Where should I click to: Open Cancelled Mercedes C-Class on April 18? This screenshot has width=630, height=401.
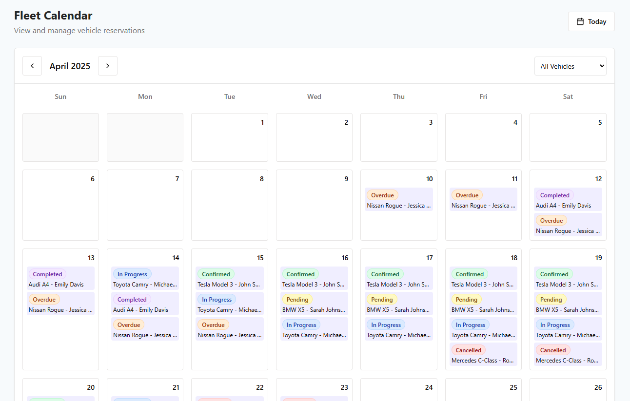click(483, 355)
